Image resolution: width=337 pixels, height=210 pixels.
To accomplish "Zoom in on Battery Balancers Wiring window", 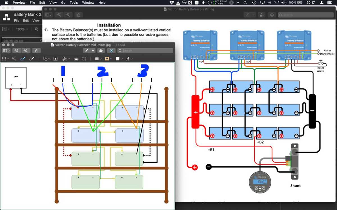I will point(68,15).
